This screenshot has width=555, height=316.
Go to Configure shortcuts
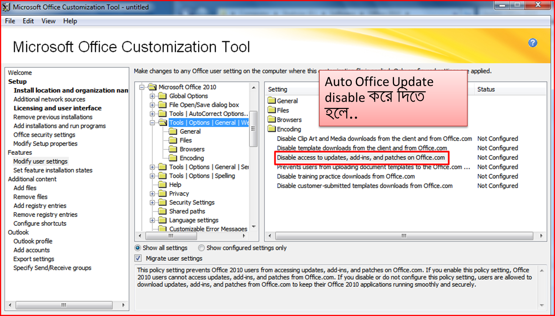(40, 224)
